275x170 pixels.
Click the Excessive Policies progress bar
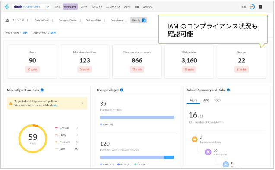click(x=137, y=158)
